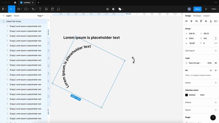Select the Move tool
The width and height of the screenshot is (219, 123).
[11, 9]
